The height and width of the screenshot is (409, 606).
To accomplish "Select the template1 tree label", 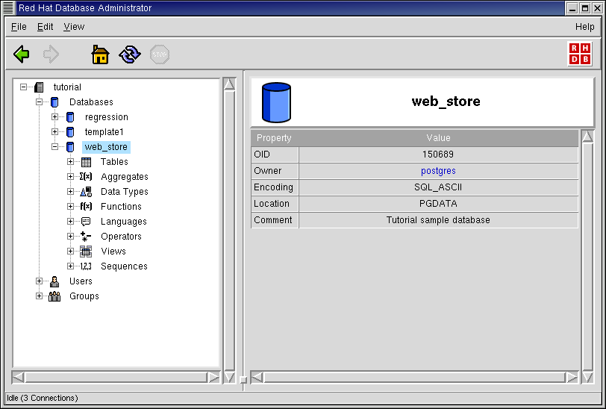I will 104,132.
